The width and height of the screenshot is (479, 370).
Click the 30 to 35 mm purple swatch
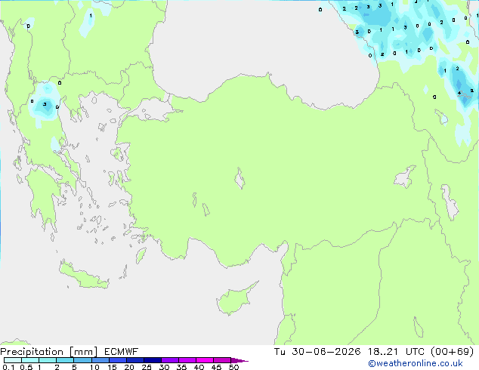170,360
